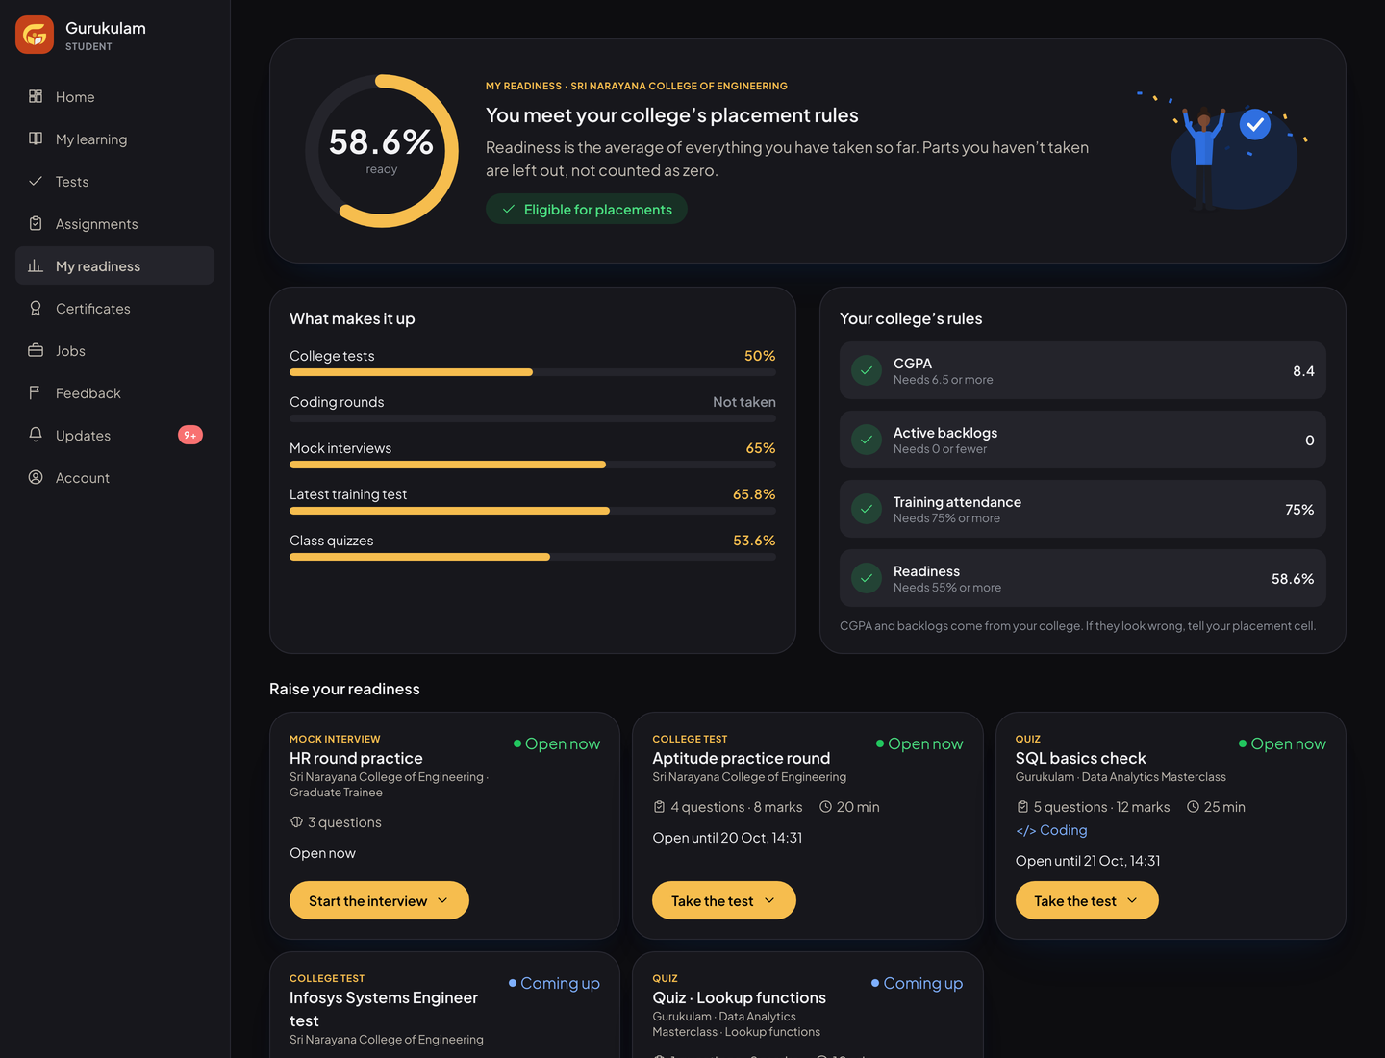The image size is (1385, 1058).
Task: Expand chevron on SQL basics Take the test
Action: pos(1132,901)
